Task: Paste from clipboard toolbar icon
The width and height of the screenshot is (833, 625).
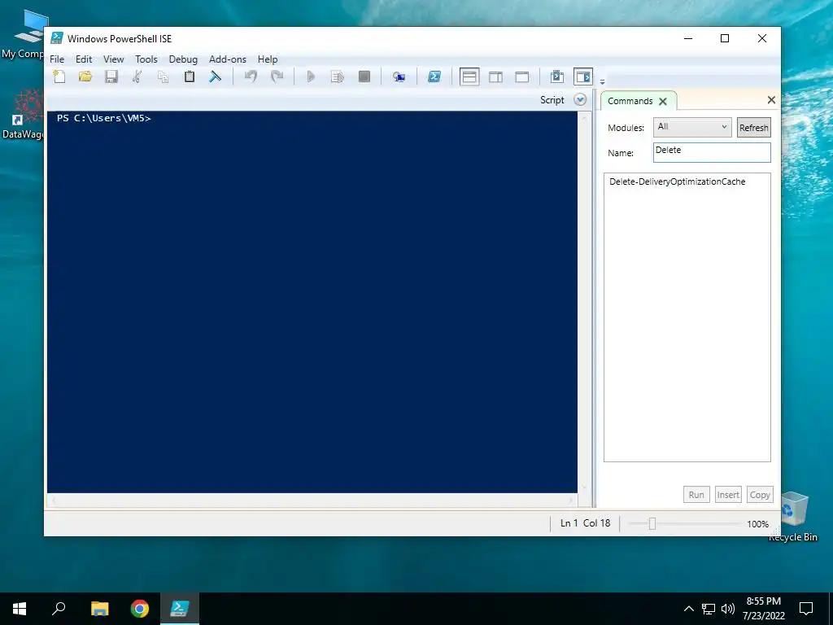Action: 189,76
